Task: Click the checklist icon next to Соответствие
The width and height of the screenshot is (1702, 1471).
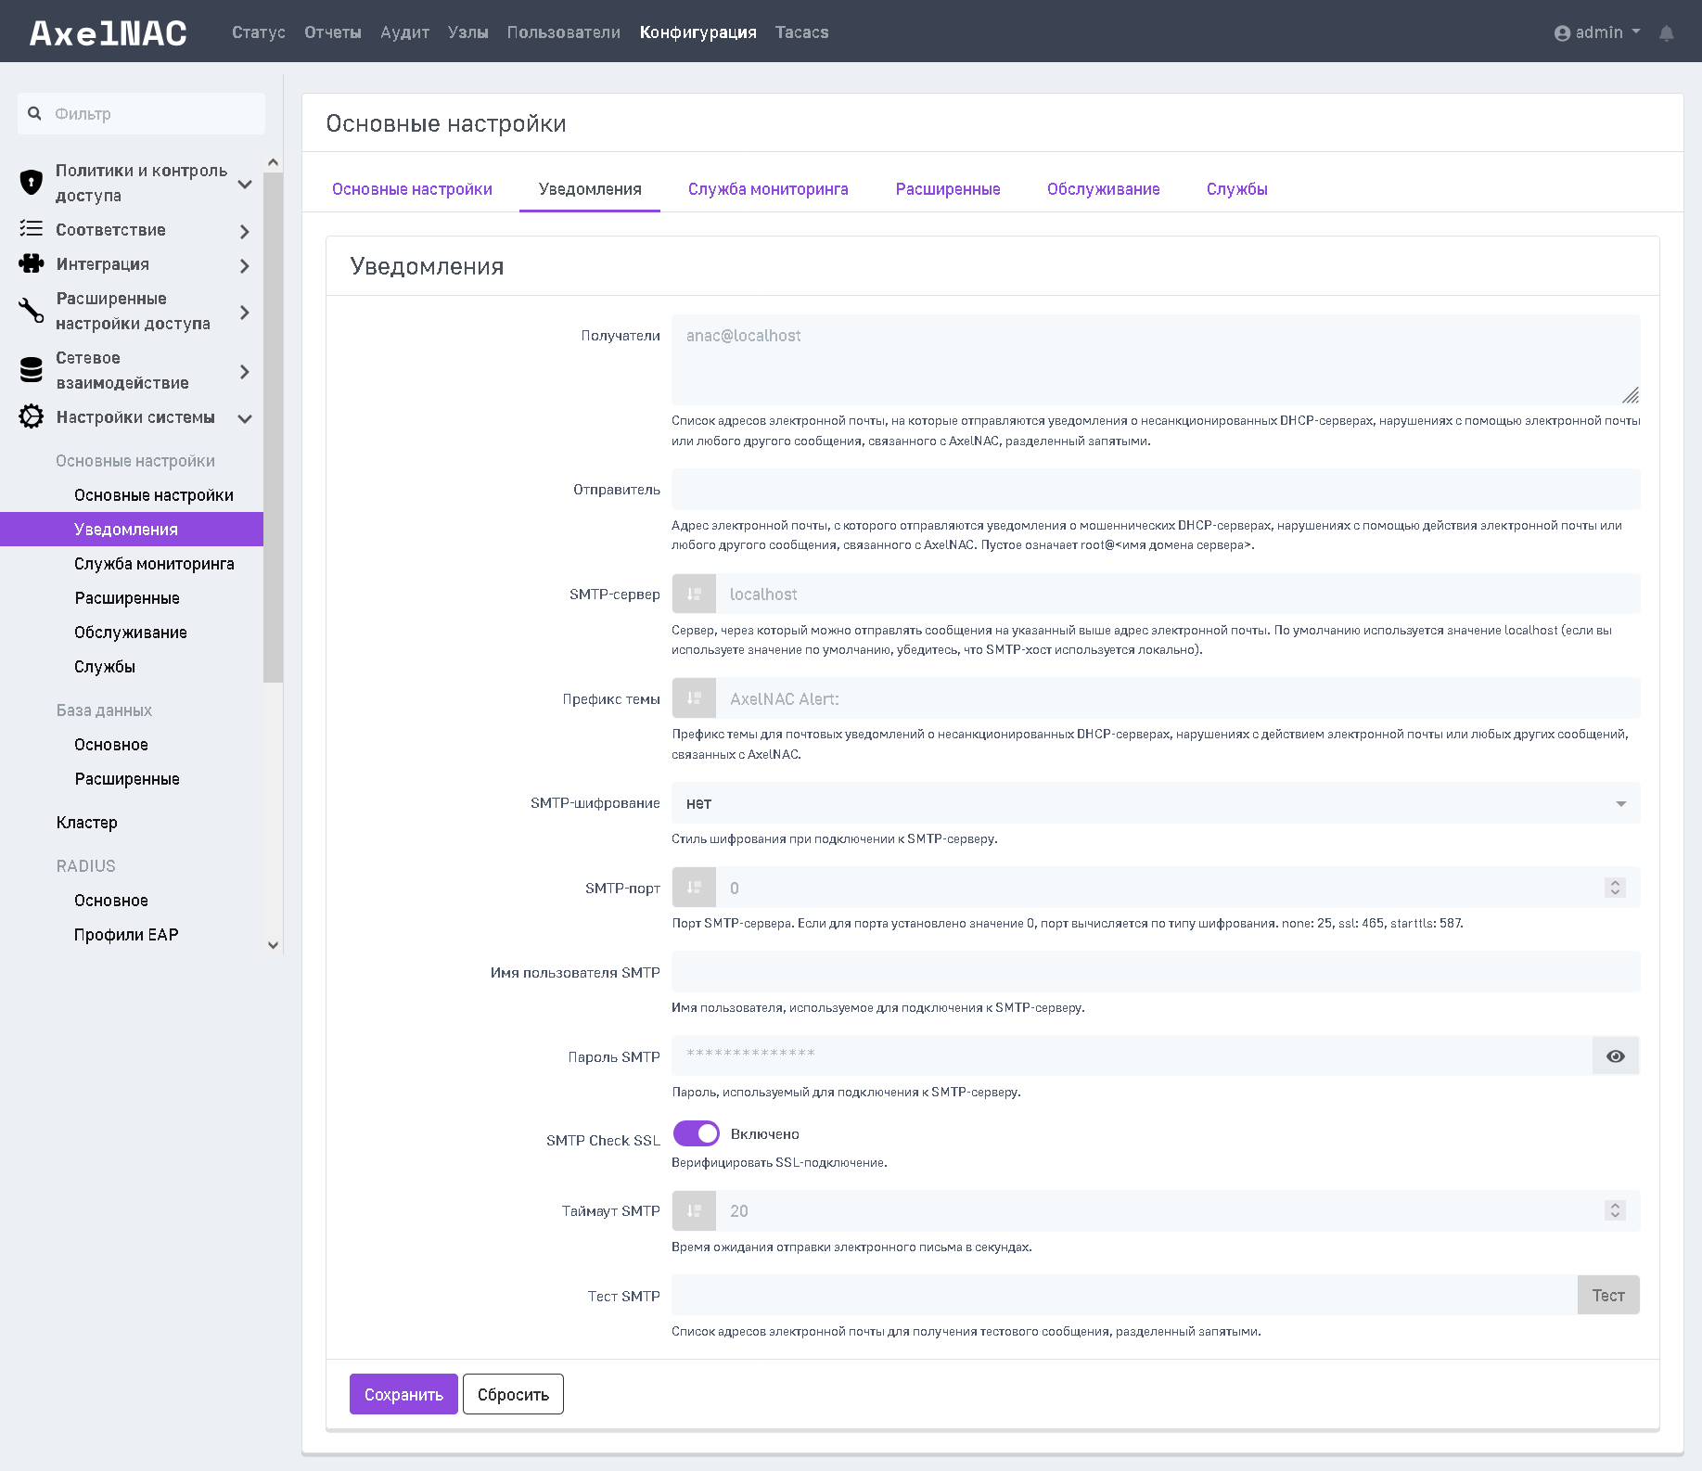Action: pyautogui.click(x=31, y=228)
